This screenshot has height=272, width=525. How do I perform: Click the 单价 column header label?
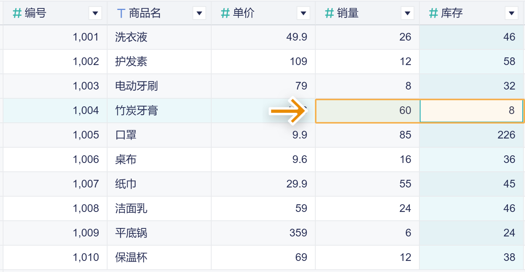(x=243, y=13)
